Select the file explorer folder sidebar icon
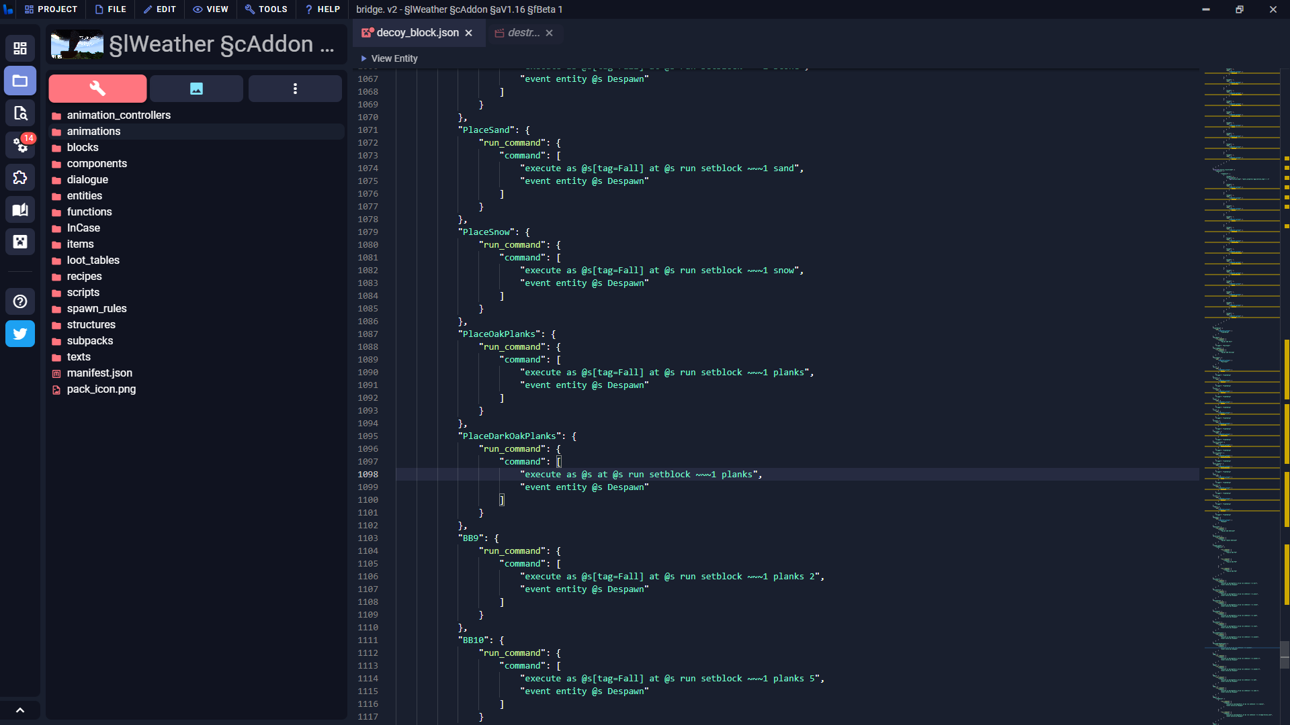The height and width of the screenshot is (725, 1290). [20, 81]
